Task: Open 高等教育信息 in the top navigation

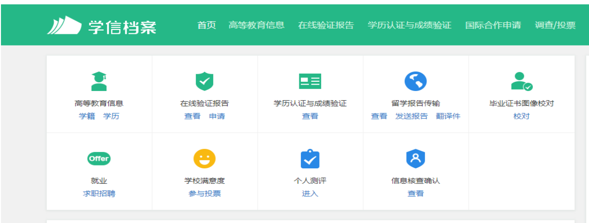Action: [x=256, y=25]
